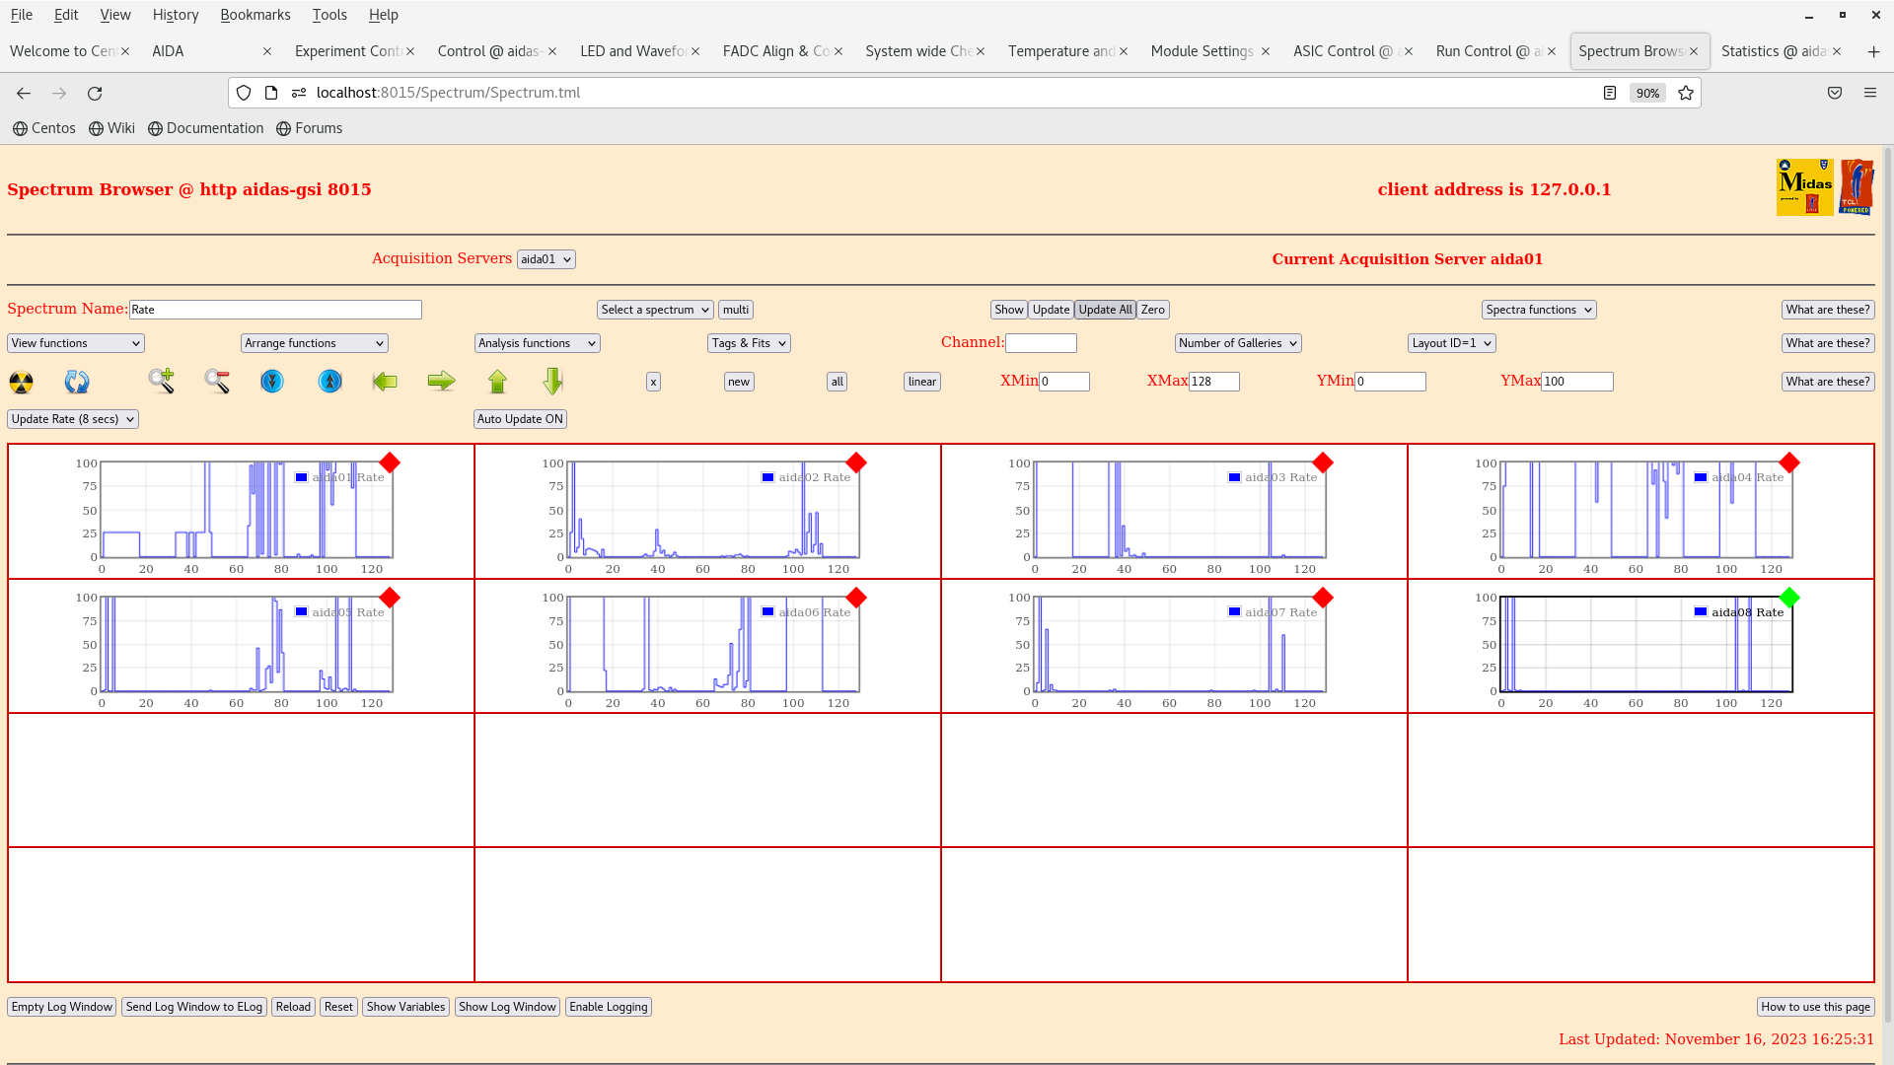
Task: Click the green up arrow icon
Action: tap(497, 381)
